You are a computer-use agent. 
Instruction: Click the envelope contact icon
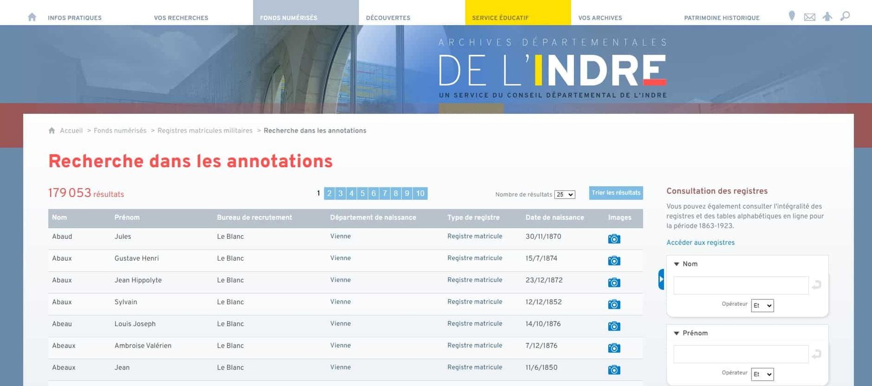pyautogui.click(x=810, y=17)
